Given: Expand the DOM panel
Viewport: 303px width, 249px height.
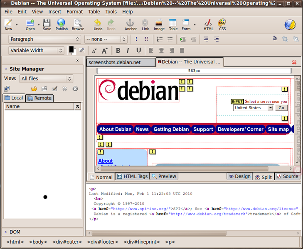Looking at the screenshot, I should pos(6,232).
